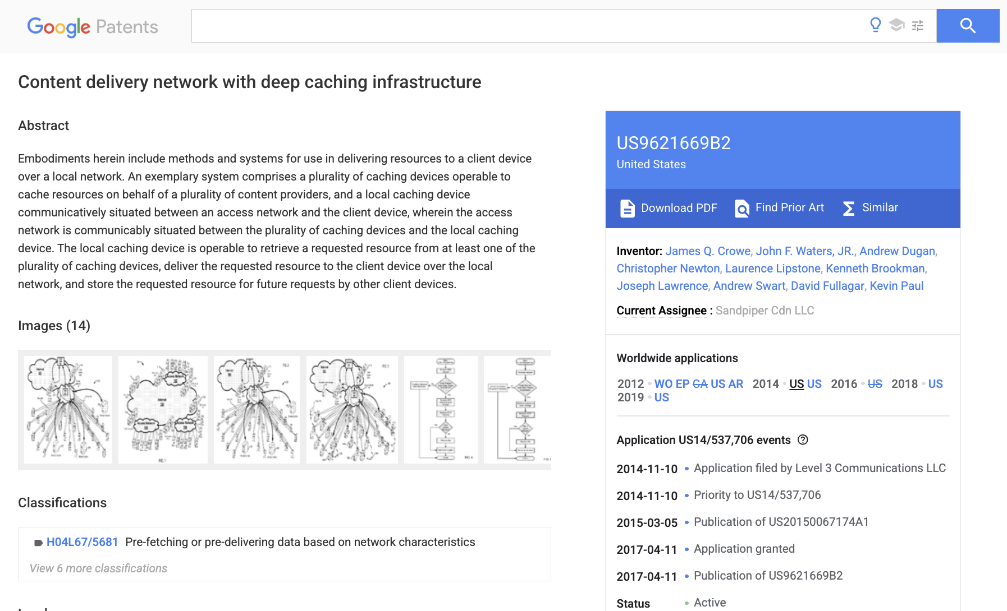Click Current Assignee label
The height and width of the screenshot is (611, 1007).
pyautogui.click(x=661, y=311)
